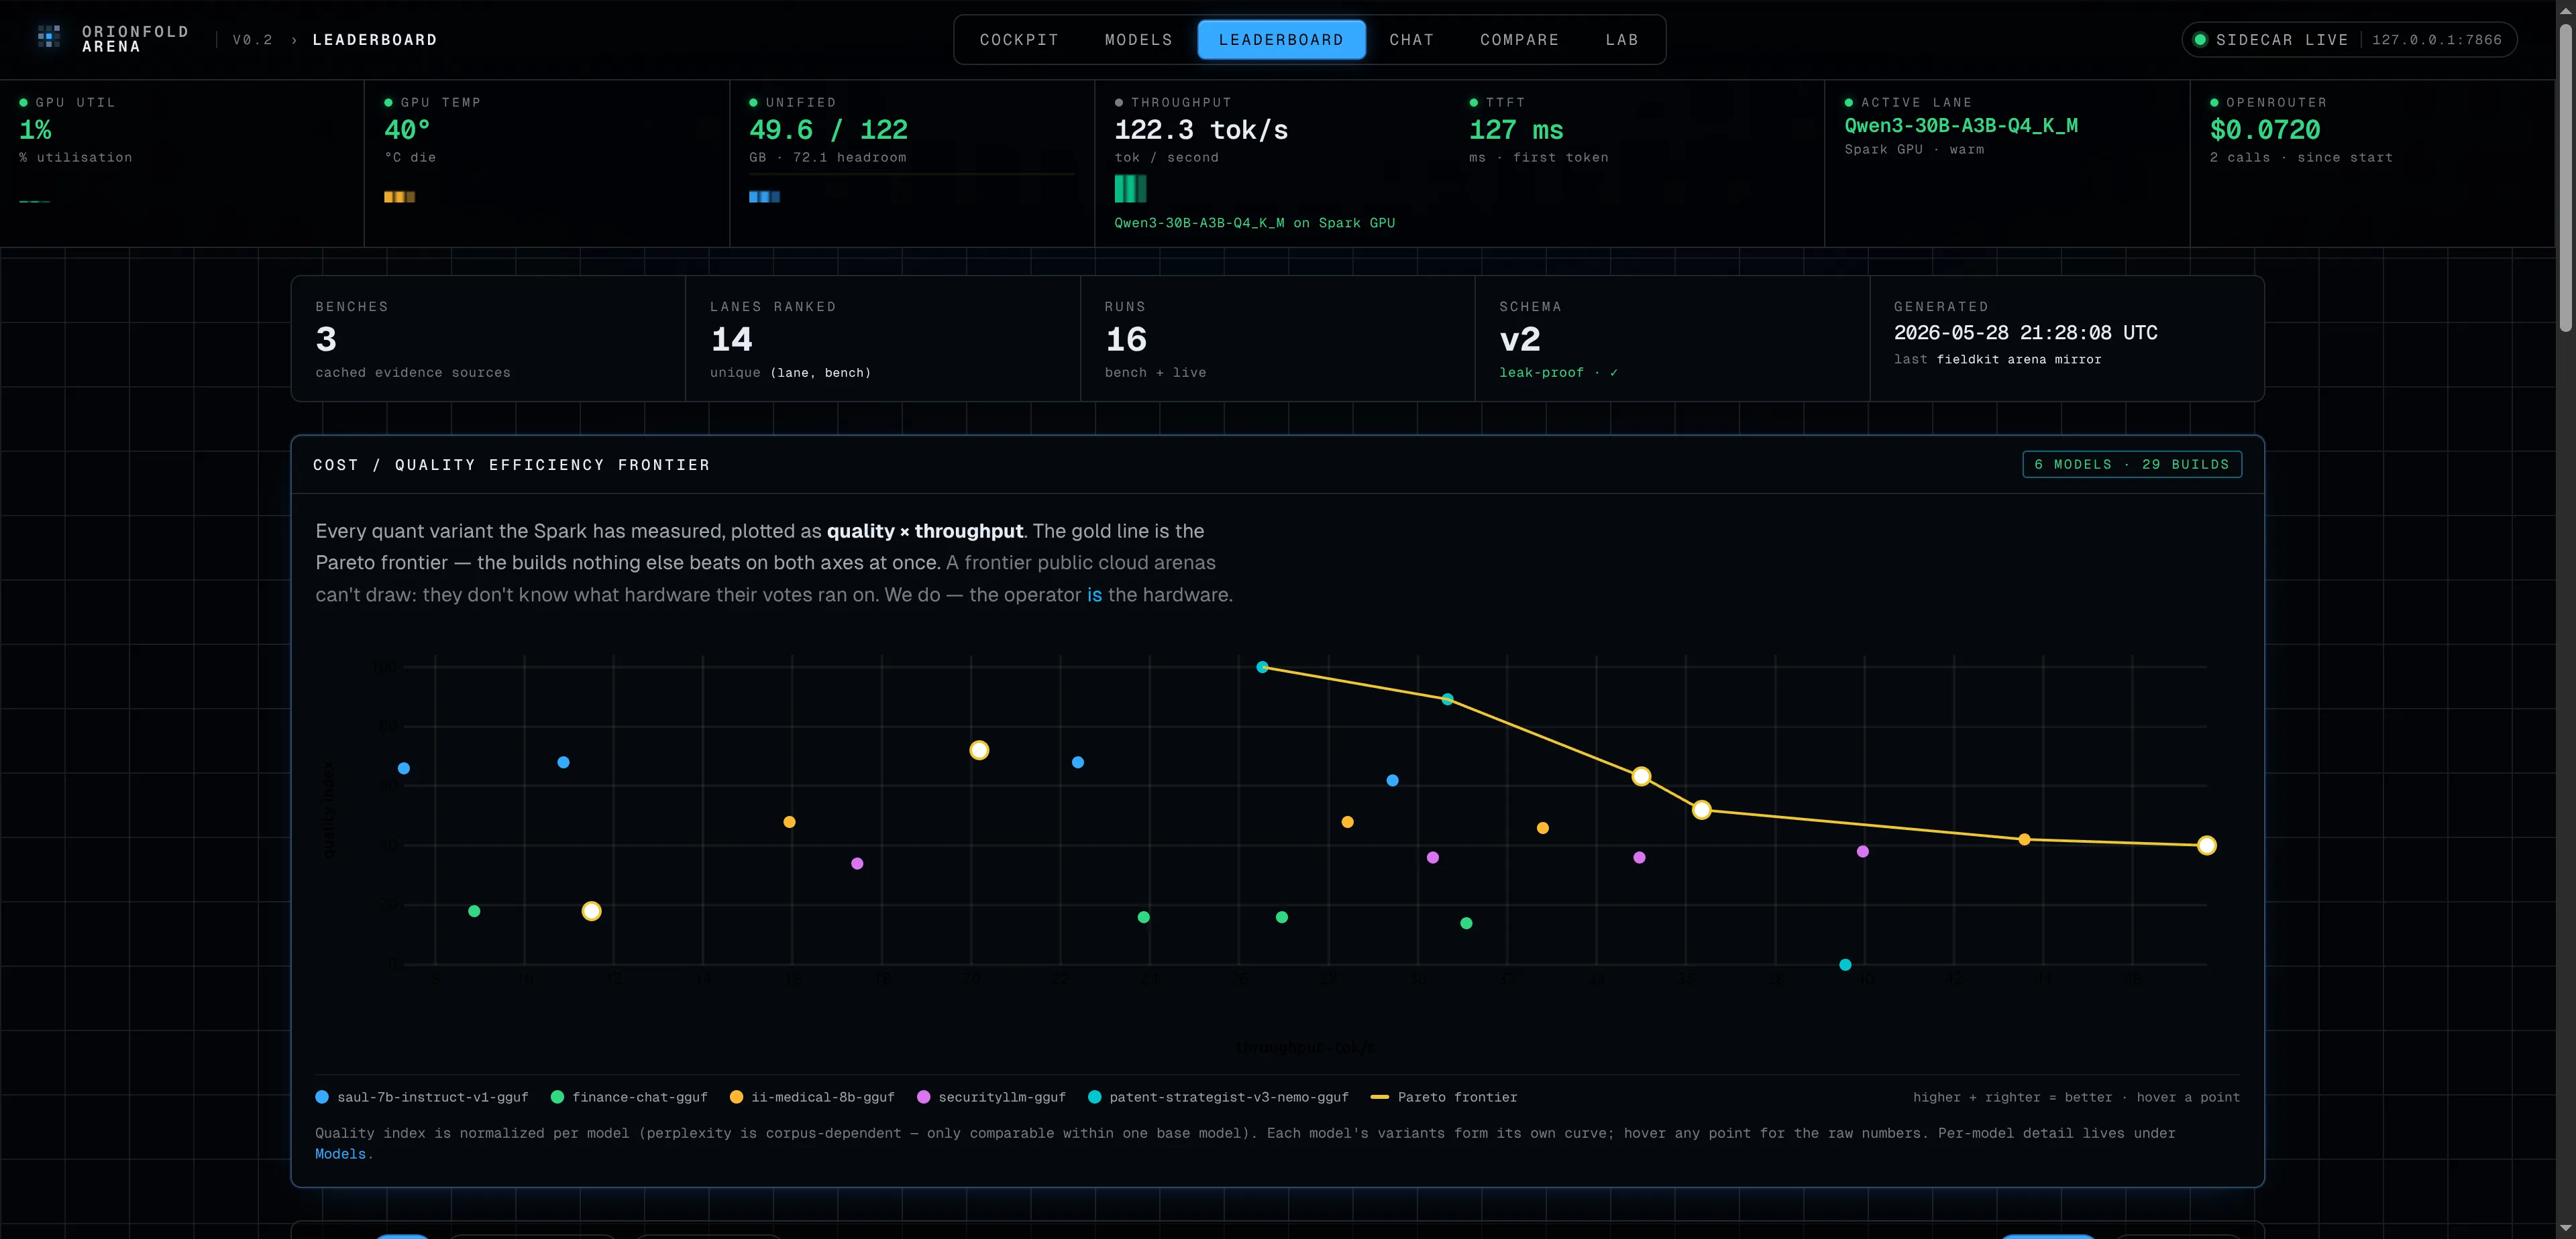Open the Cockpit tab
The height and width of the screenshot is (1239, 2576).
(1019, 40)
